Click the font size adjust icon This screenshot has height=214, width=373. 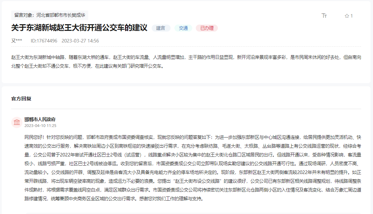[x=324, y=16]
